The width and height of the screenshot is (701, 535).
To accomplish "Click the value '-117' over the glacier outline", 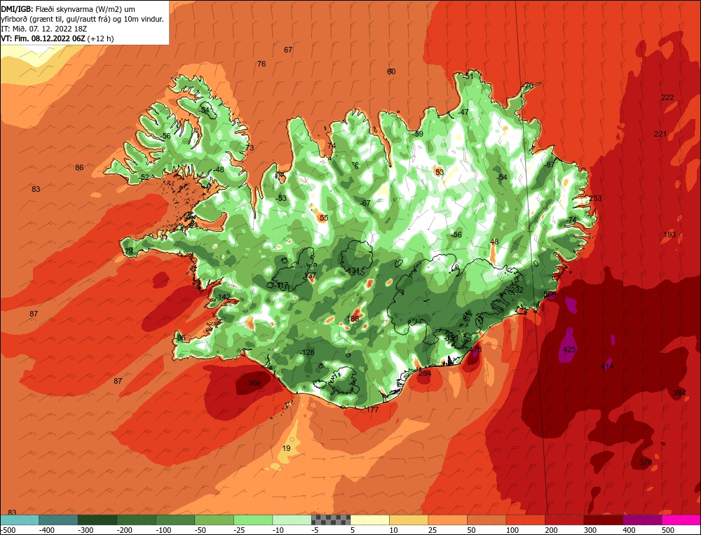I will [282, 286].
